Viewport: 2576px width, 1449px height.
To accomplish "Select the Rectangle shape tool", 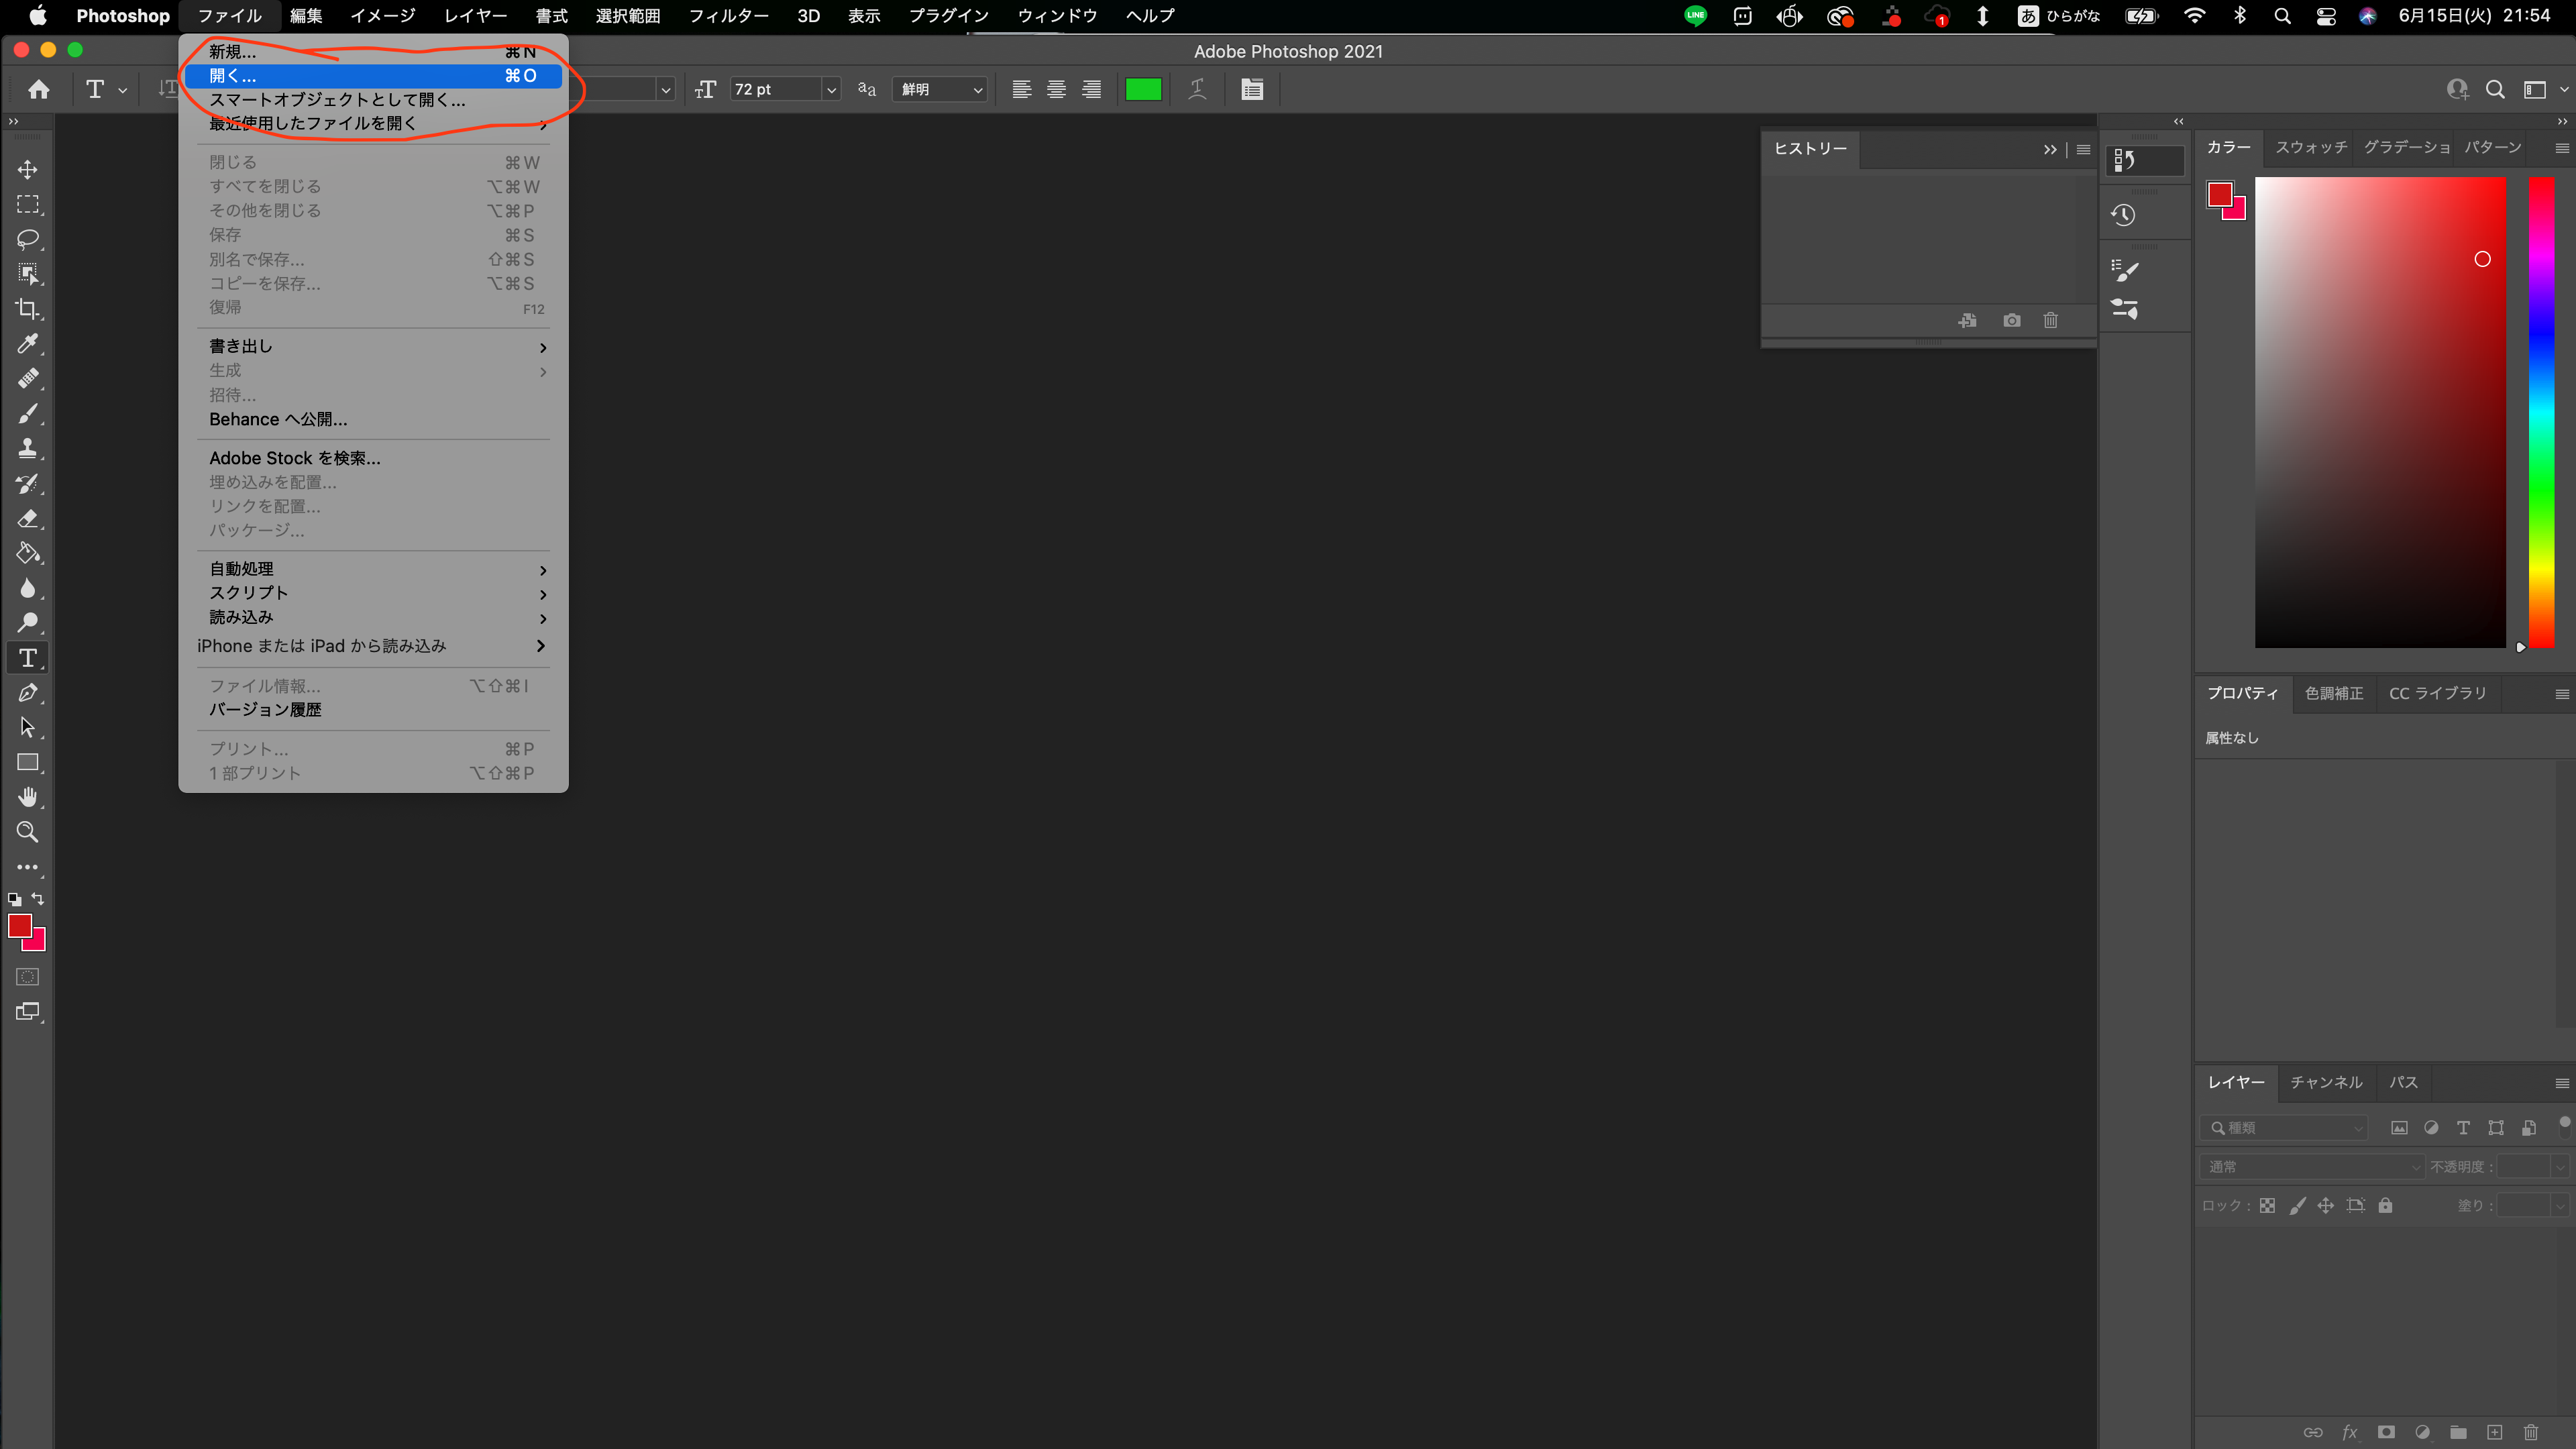I will (27, 762).
